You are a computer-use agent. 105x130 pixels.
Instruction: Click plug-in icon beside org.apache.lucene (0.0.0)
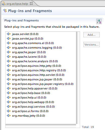[x=9, y=57]
